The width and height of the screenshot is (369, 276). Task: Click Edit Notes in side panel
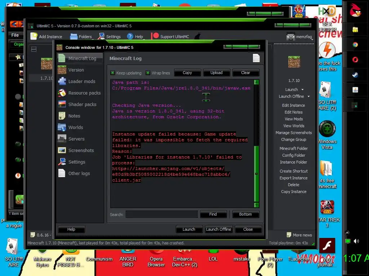(x=293, y=112)
